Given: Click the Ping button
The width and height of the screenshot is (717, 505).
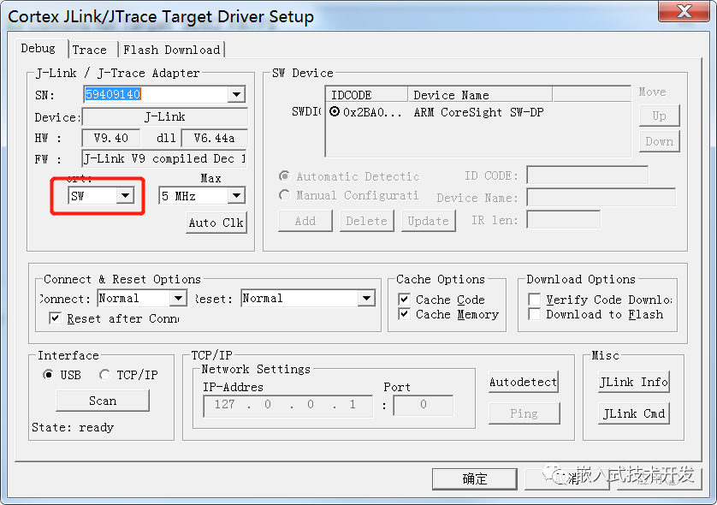Looking at the screenshot, I should pyautogui.click(x=524, y=413).
